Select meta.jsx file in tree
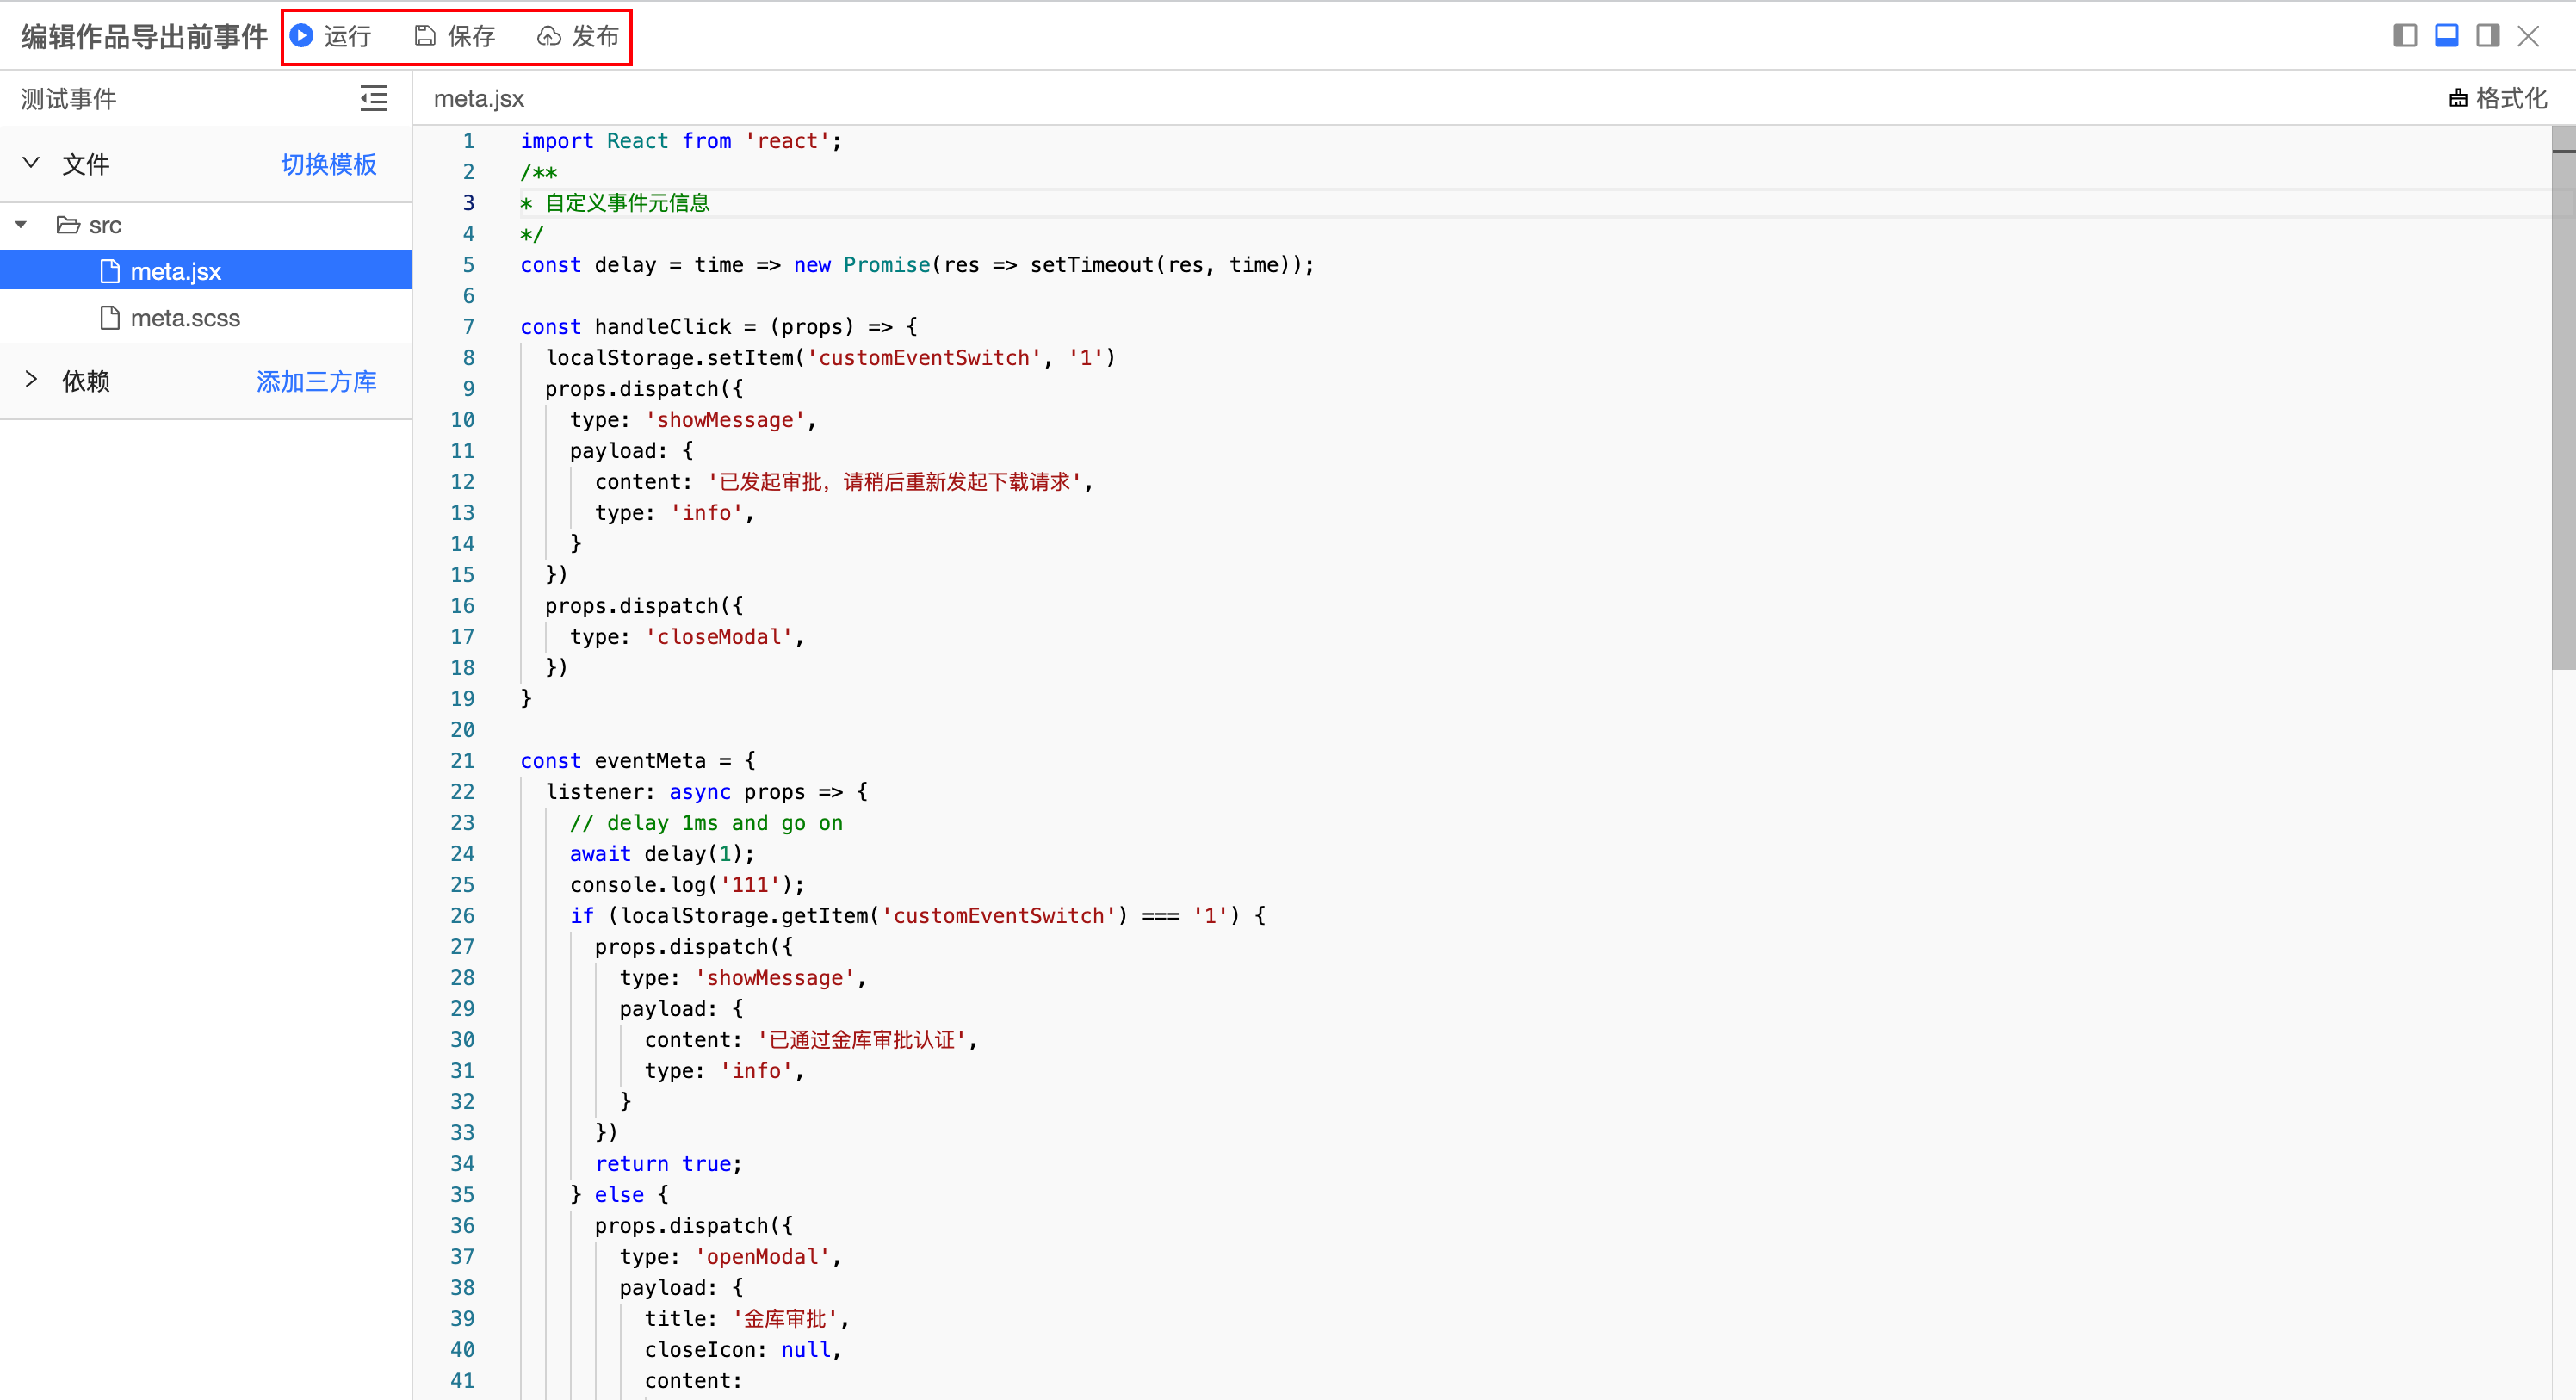 coord(175,271)
